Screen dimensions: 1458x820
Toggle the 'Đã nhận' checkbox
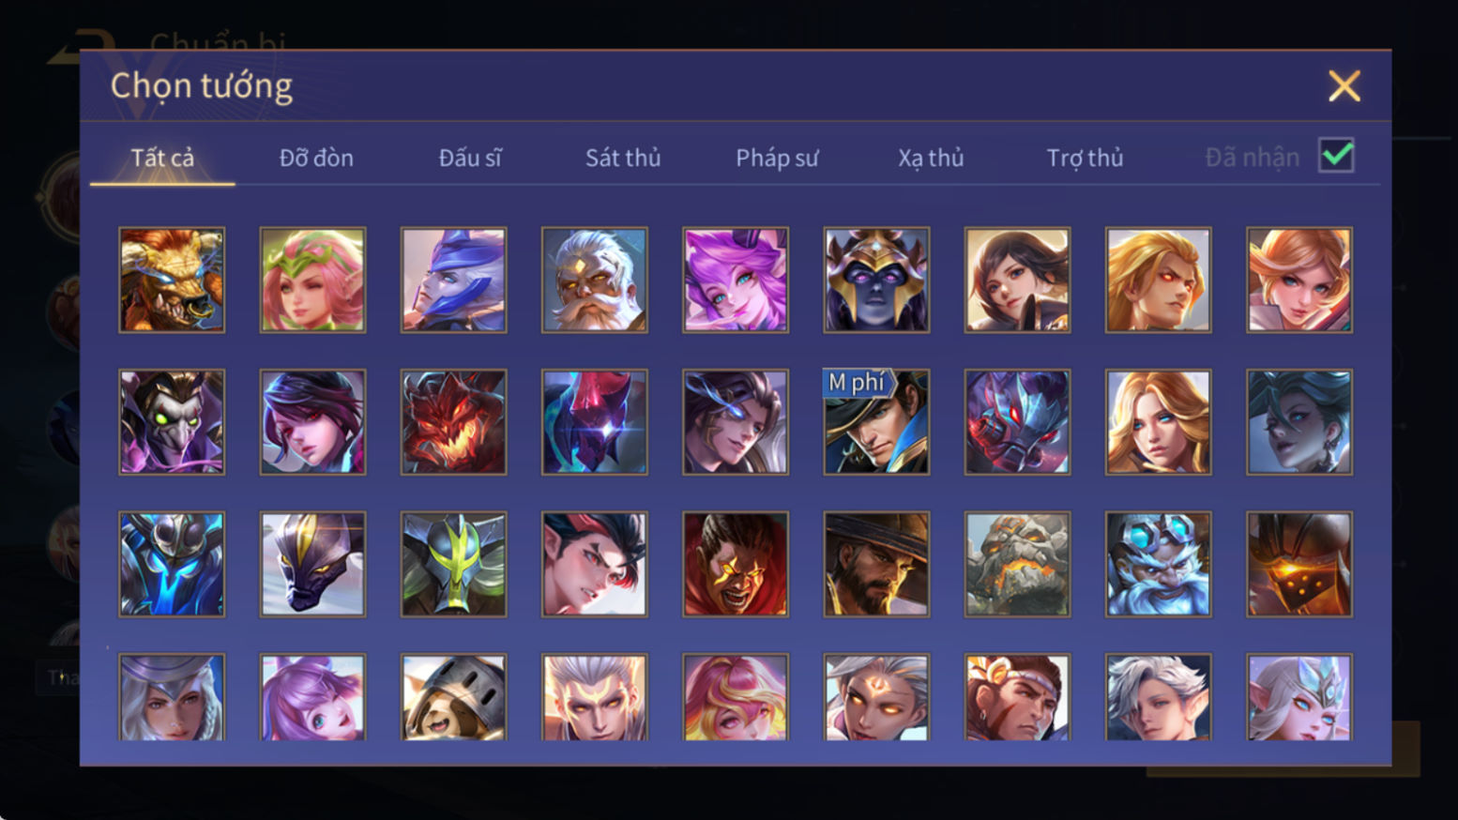point(1336,156)
